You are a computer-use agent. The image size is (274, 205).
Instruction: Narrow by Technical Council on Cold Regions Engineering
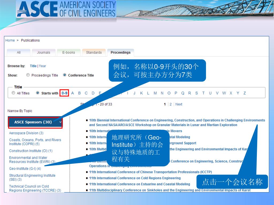click(35, 188)
